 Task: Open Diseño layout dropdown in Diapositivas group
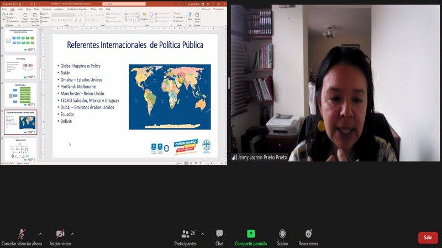point(44,13)
